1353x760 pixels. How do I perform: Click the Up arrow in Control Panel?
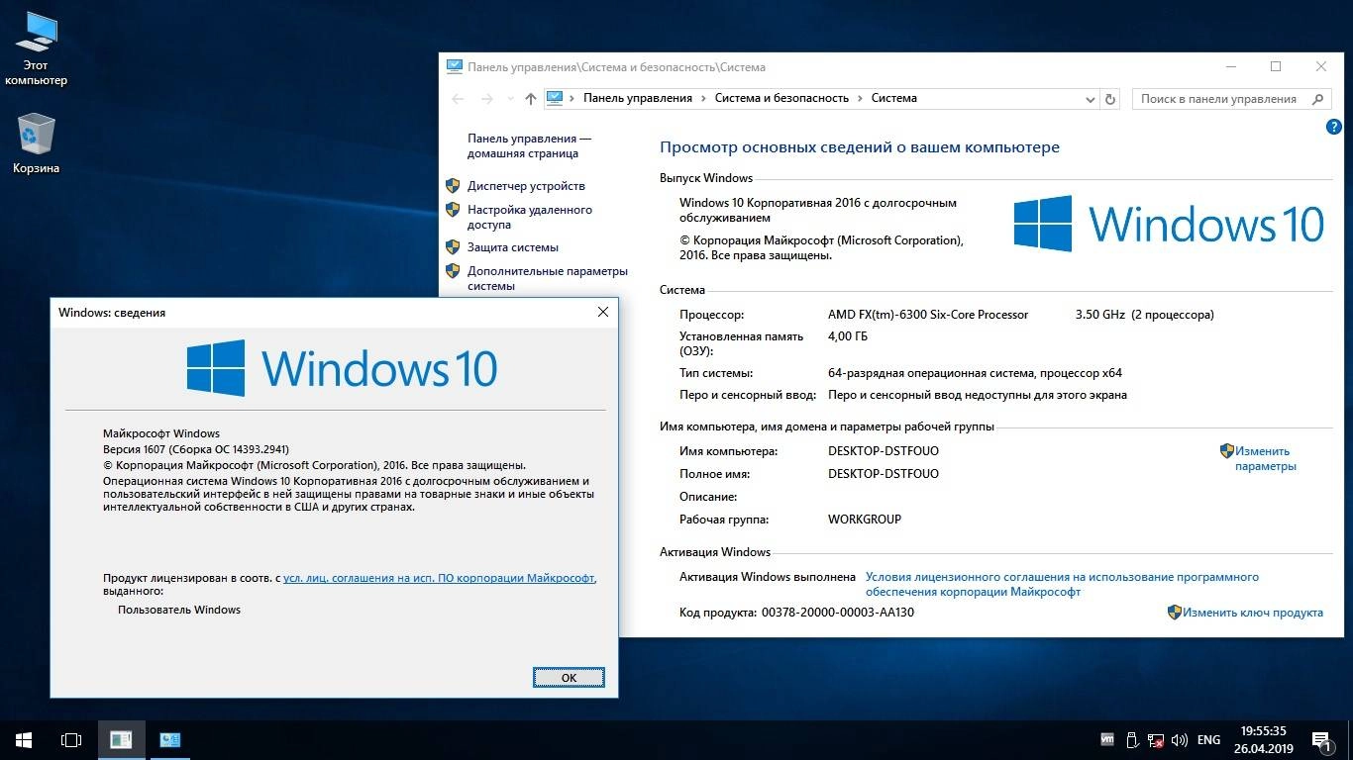point(531,98)
